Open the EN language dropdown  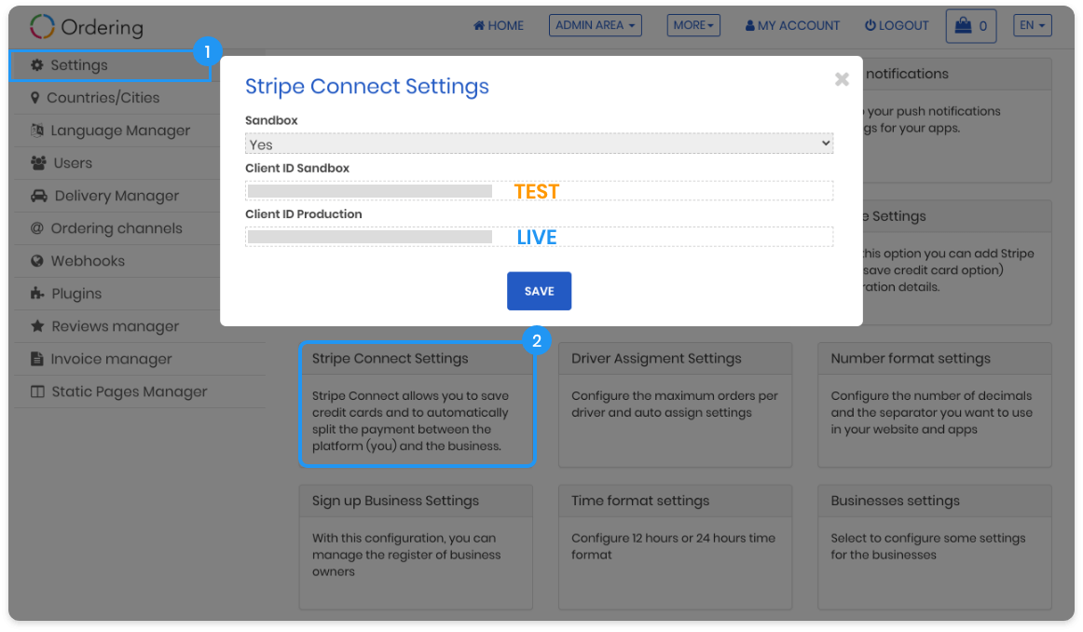[1032, 25]
